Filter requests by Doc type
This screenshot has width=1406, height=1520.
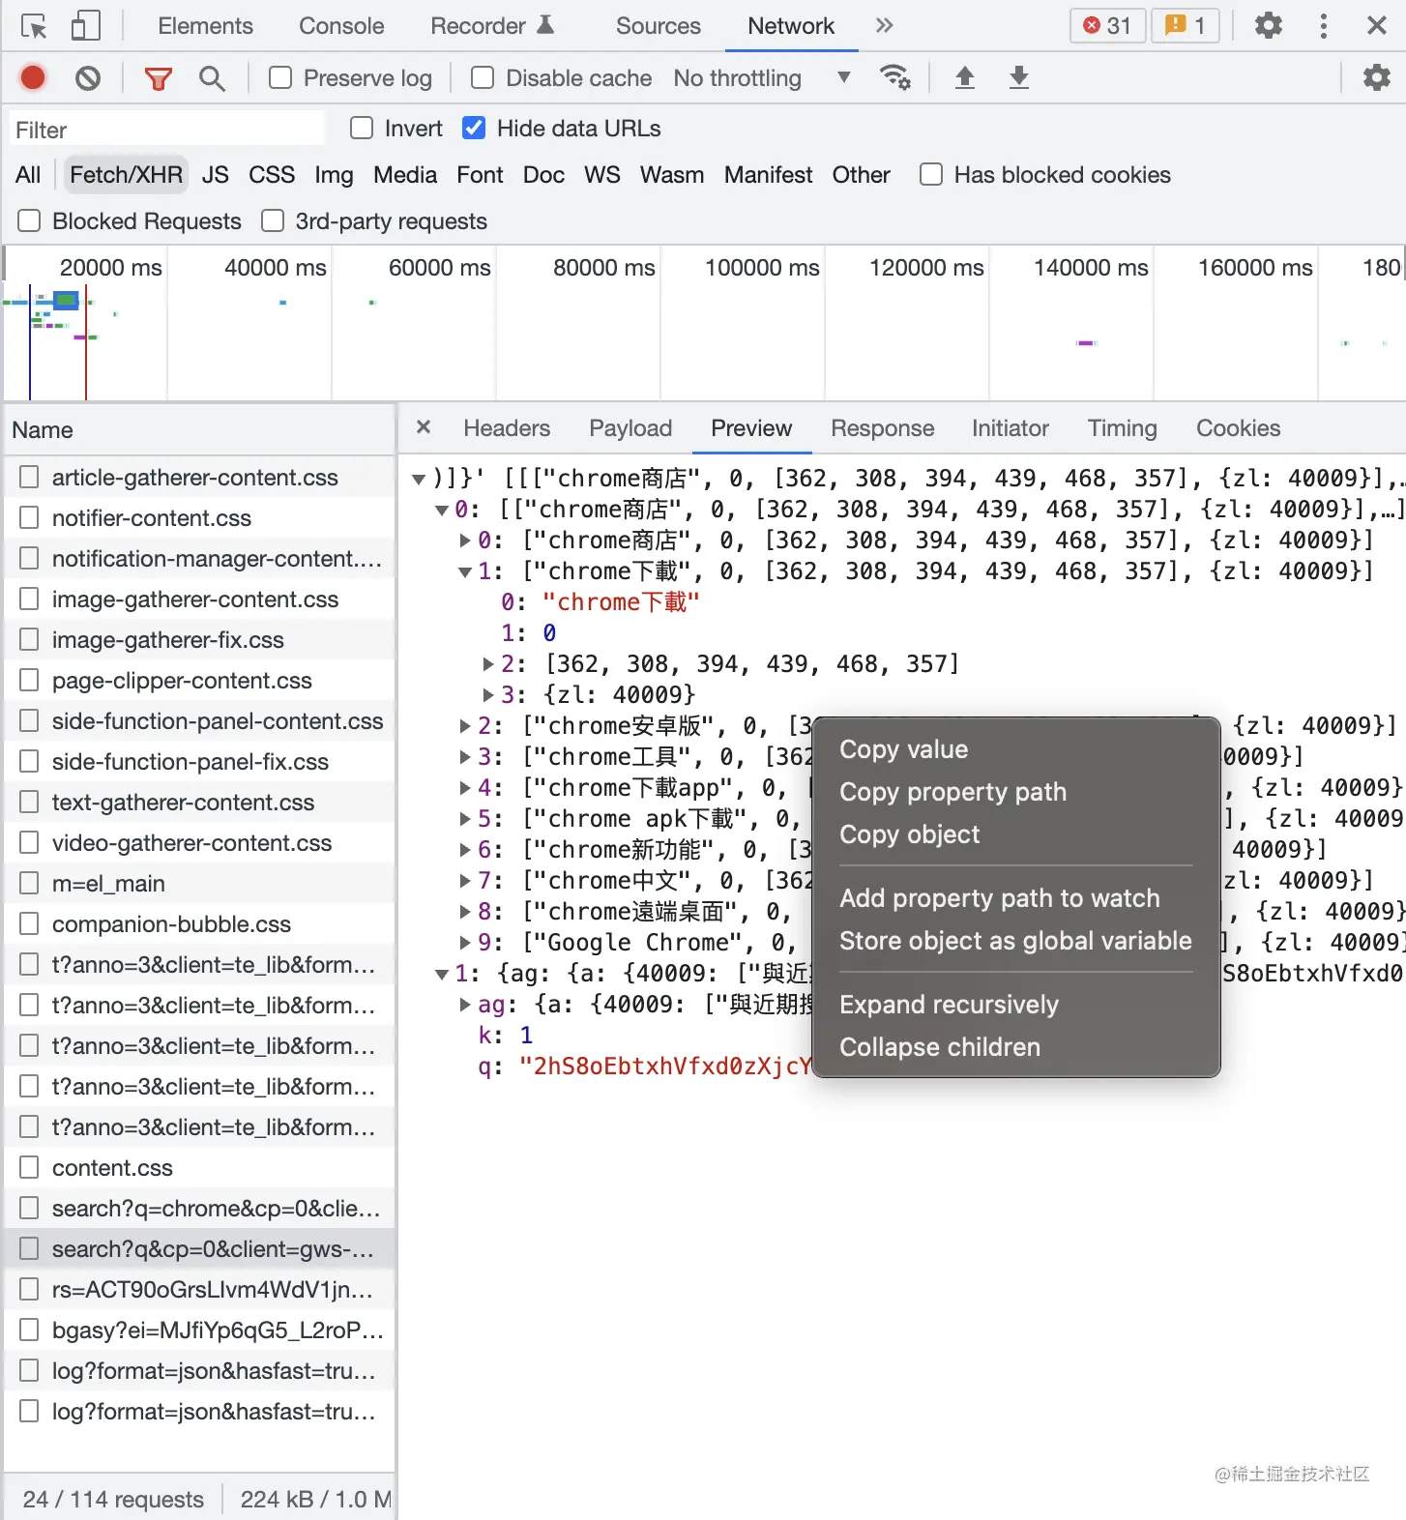543,175
